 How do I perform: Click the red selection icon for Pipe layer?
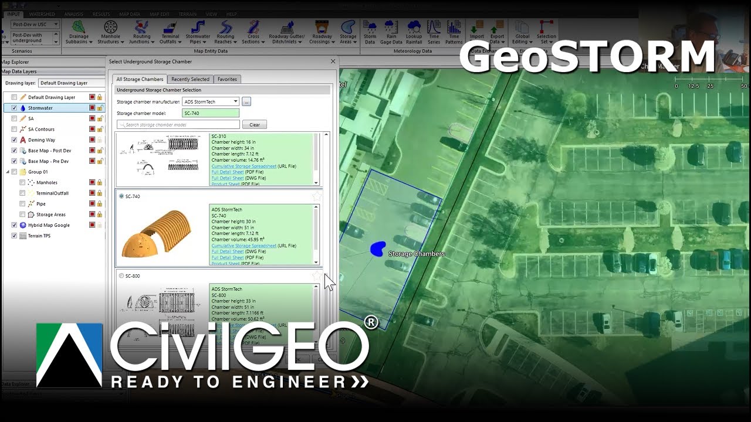point(92,204)
